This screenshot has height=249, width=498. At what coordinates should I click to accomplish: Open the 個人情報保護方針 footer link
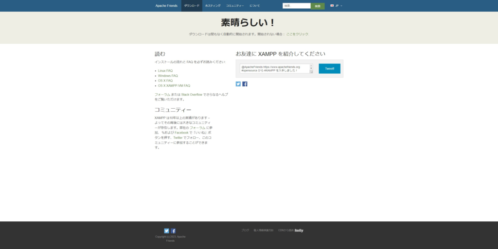coord(263,230)
